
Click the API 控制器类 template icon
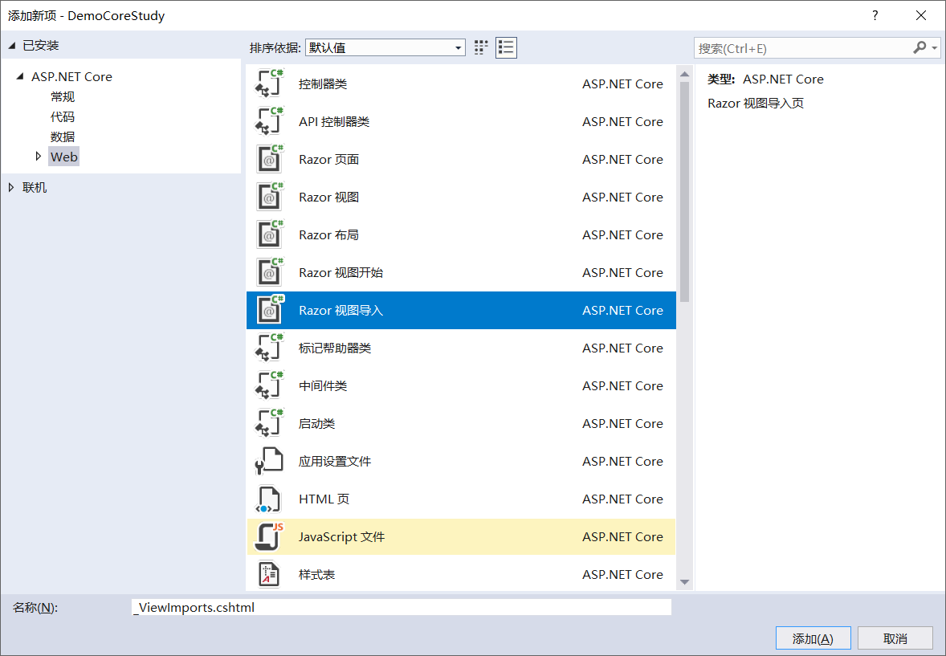[269, 121]
